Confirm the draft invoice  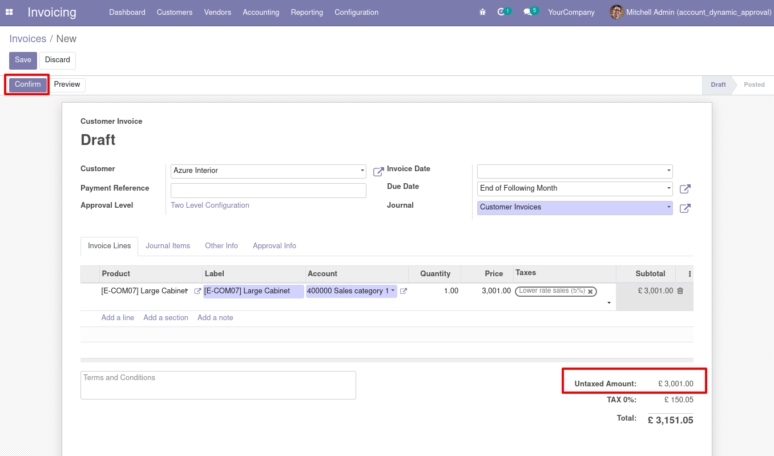27,85
